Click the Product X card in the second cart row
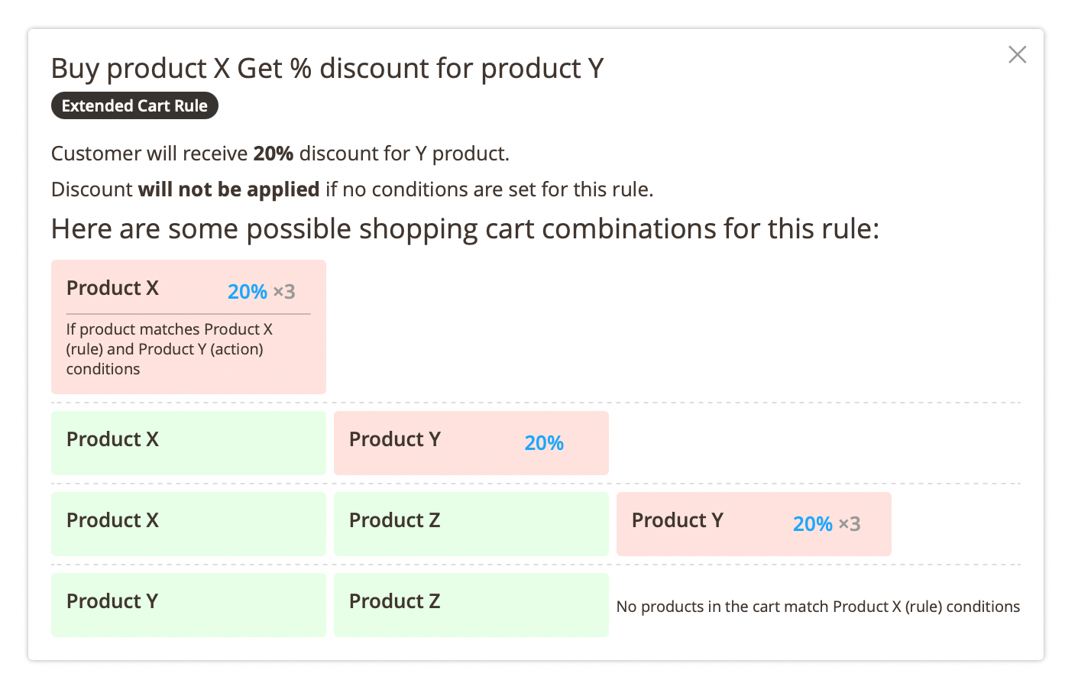This screenshot has width=1065, height=683. (188, 442)
